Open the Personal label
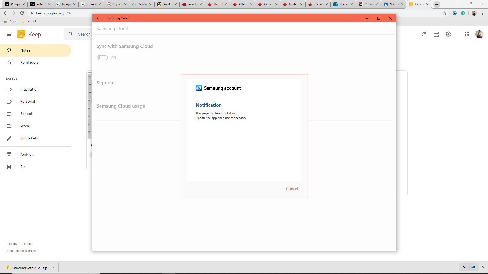The width and height of the screenshot is (488, 274). tap(36, 101)
